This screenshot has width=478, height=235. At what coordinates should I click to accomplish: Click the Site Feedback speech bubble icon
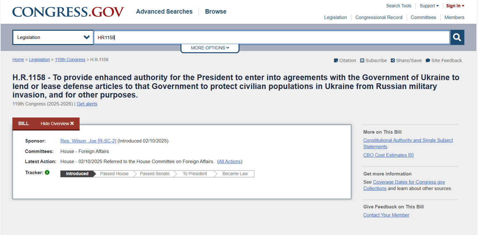[428, 60]
